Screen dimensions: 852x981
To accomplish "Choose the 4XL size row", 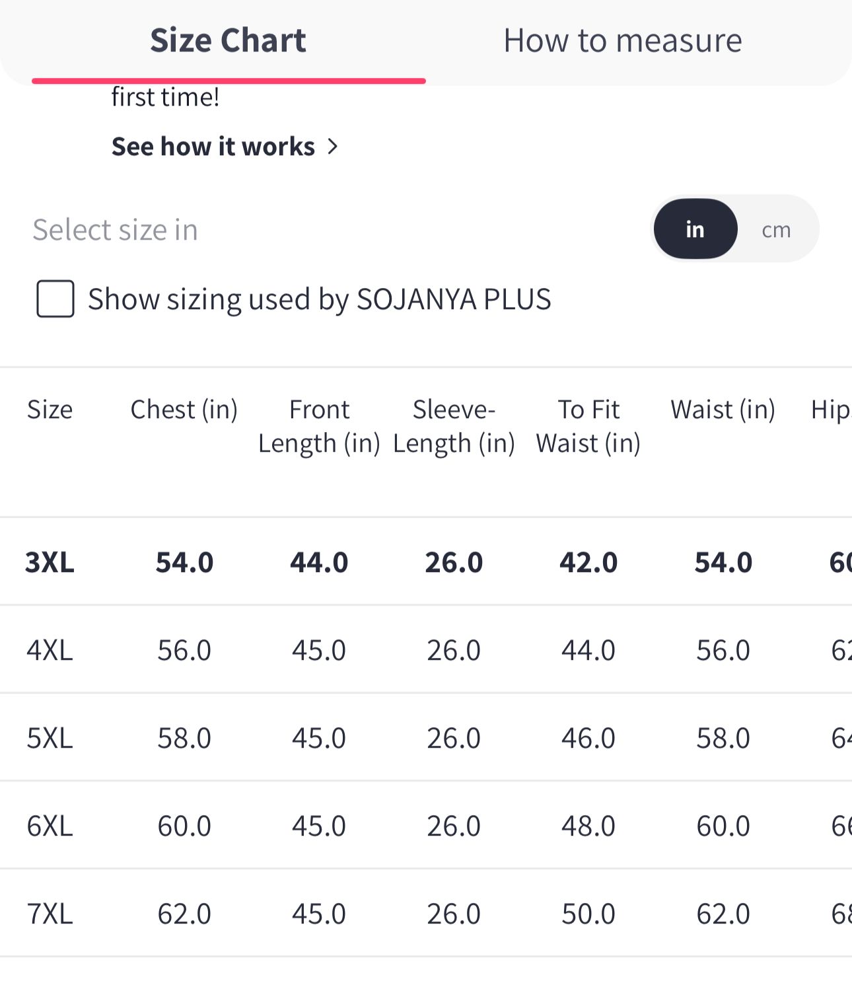I will coord(426,650).
